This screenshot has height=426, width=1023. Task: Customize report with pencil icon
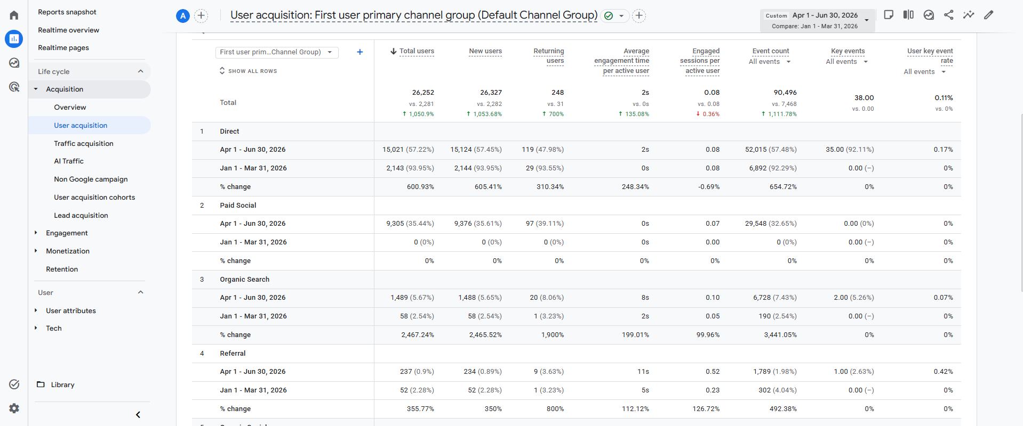989,15
